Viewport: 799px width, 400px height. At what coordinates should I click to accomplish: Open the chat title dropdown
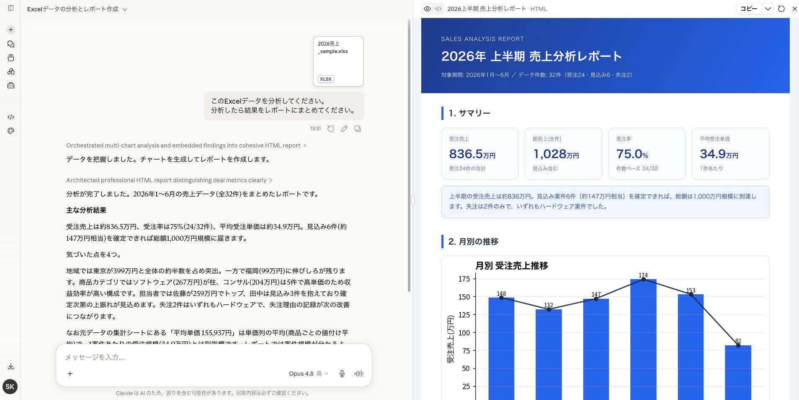(x=77, y=9)
